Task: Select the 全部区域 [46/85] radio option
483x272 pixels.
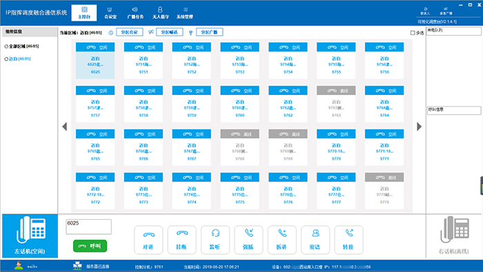Action: pos(6,46)
